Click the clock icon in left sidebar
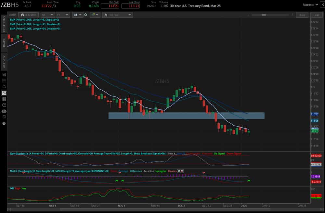Viewport: 325px width, 213px height. pyautogui.click(x=4, y=105)
